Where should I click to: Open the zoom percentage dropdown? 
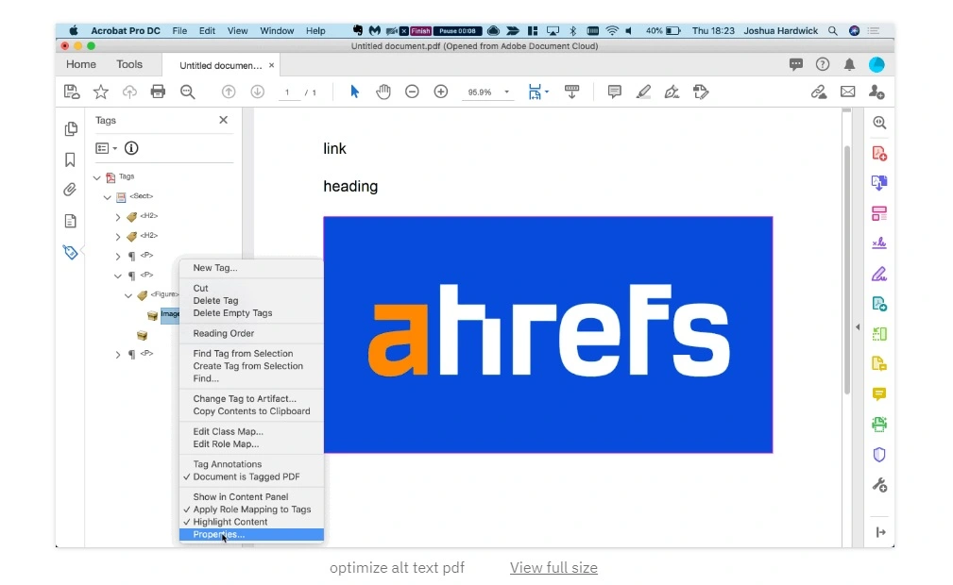point(506,92)
